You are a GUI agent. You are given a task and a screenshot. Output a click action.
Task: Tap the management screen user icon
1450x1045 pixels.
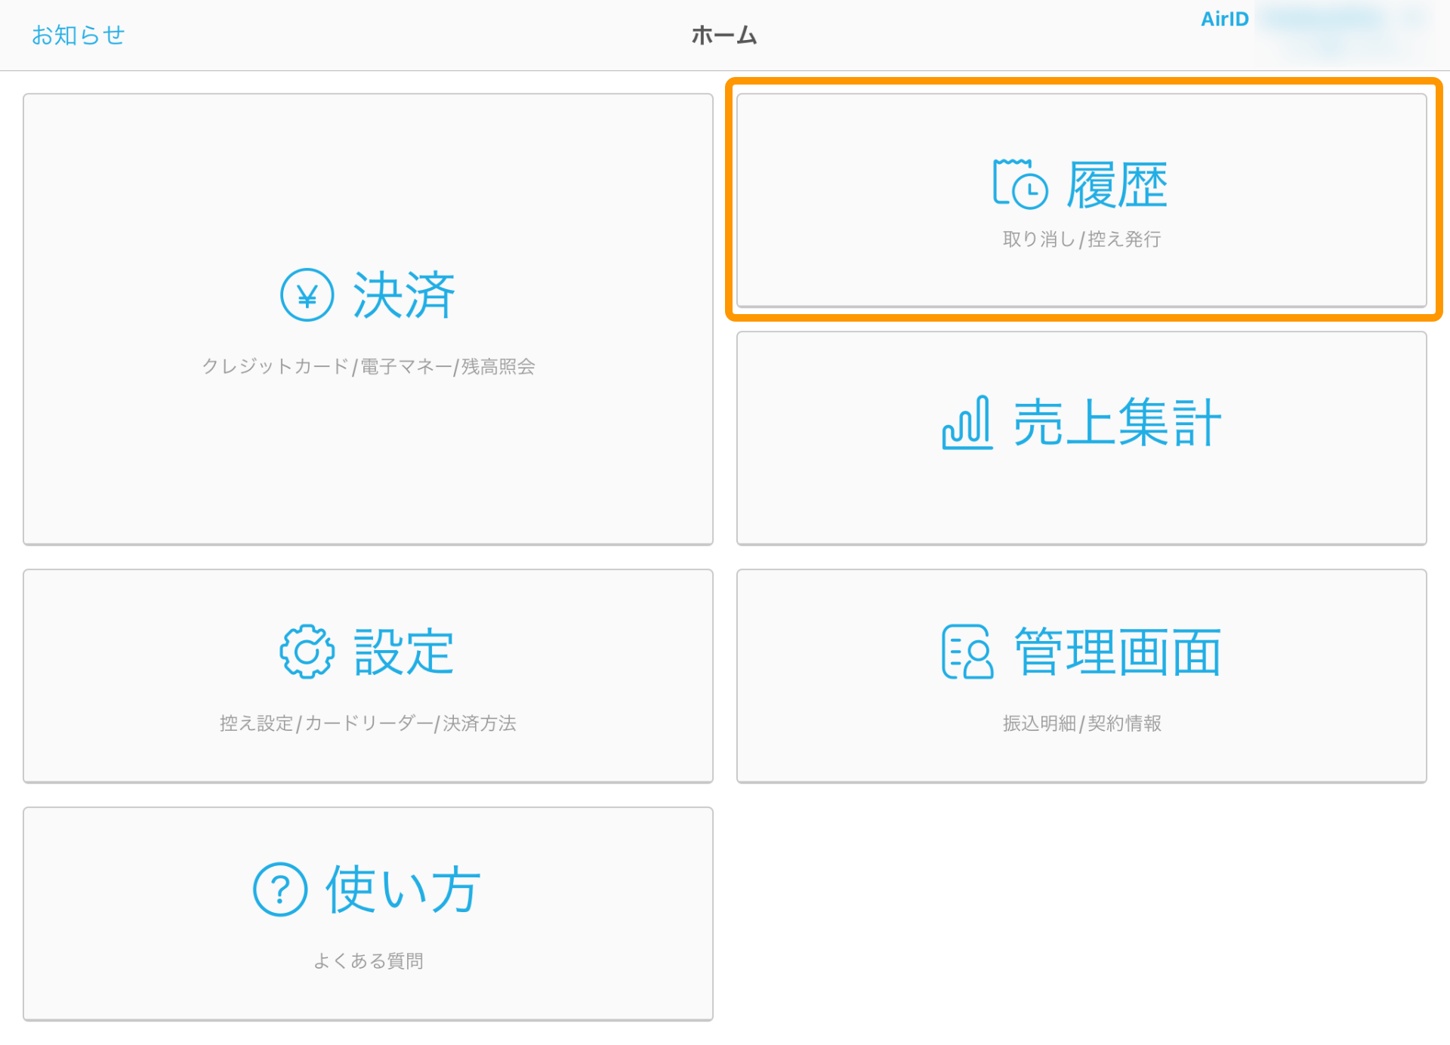967,652
